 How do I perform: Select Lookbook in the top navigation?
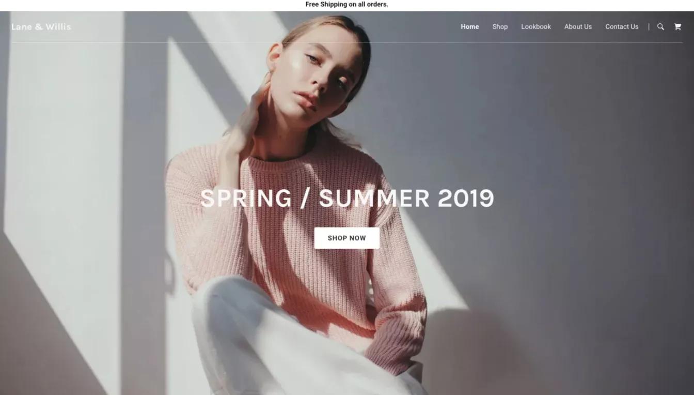click(x=536, y=27)
